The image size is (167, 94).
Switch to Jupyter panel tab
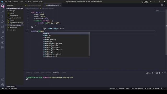64,73
